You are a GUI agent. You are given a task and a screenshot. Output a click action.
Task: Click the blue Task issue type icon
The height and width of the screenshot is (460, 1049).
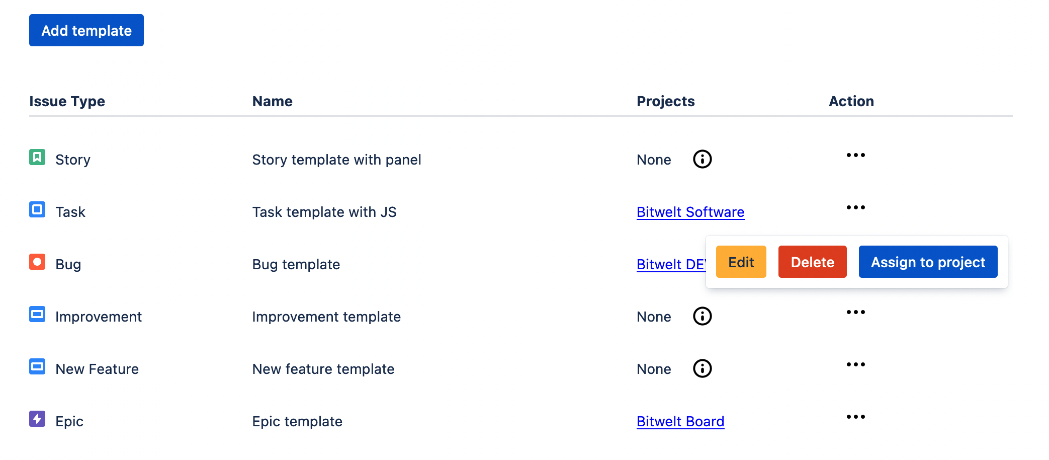pos(37,210)
